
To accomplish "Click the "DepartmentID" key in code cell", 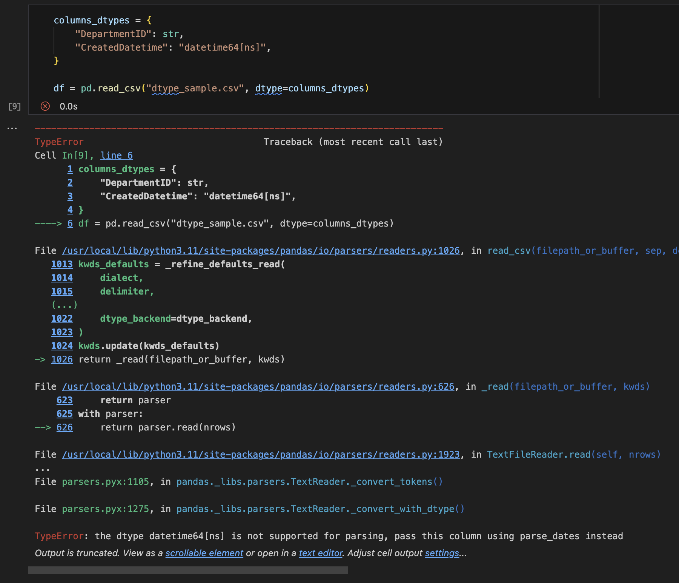I will 113,34.
